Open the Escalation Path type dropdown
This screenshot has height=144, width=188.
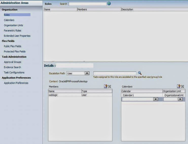[x=87, y=73]
